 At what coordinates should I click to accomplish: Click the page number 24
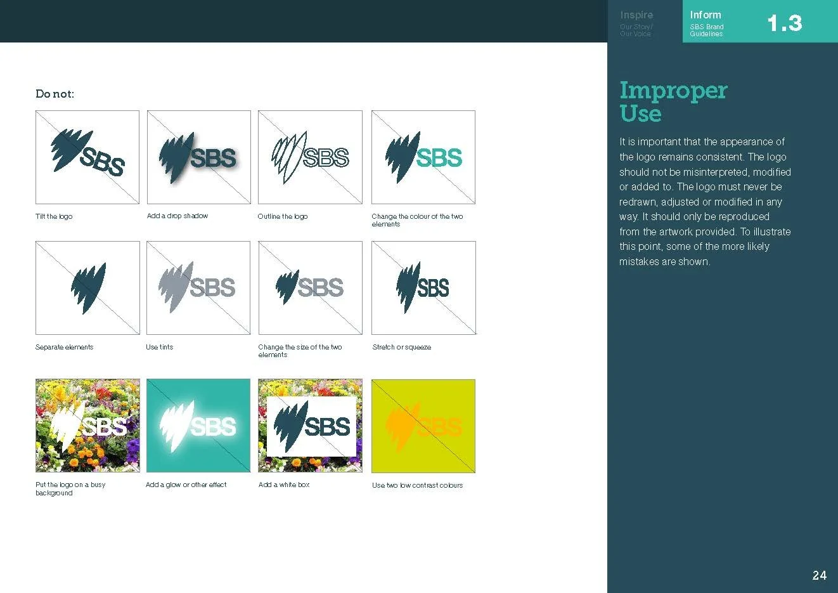point(820,575)
